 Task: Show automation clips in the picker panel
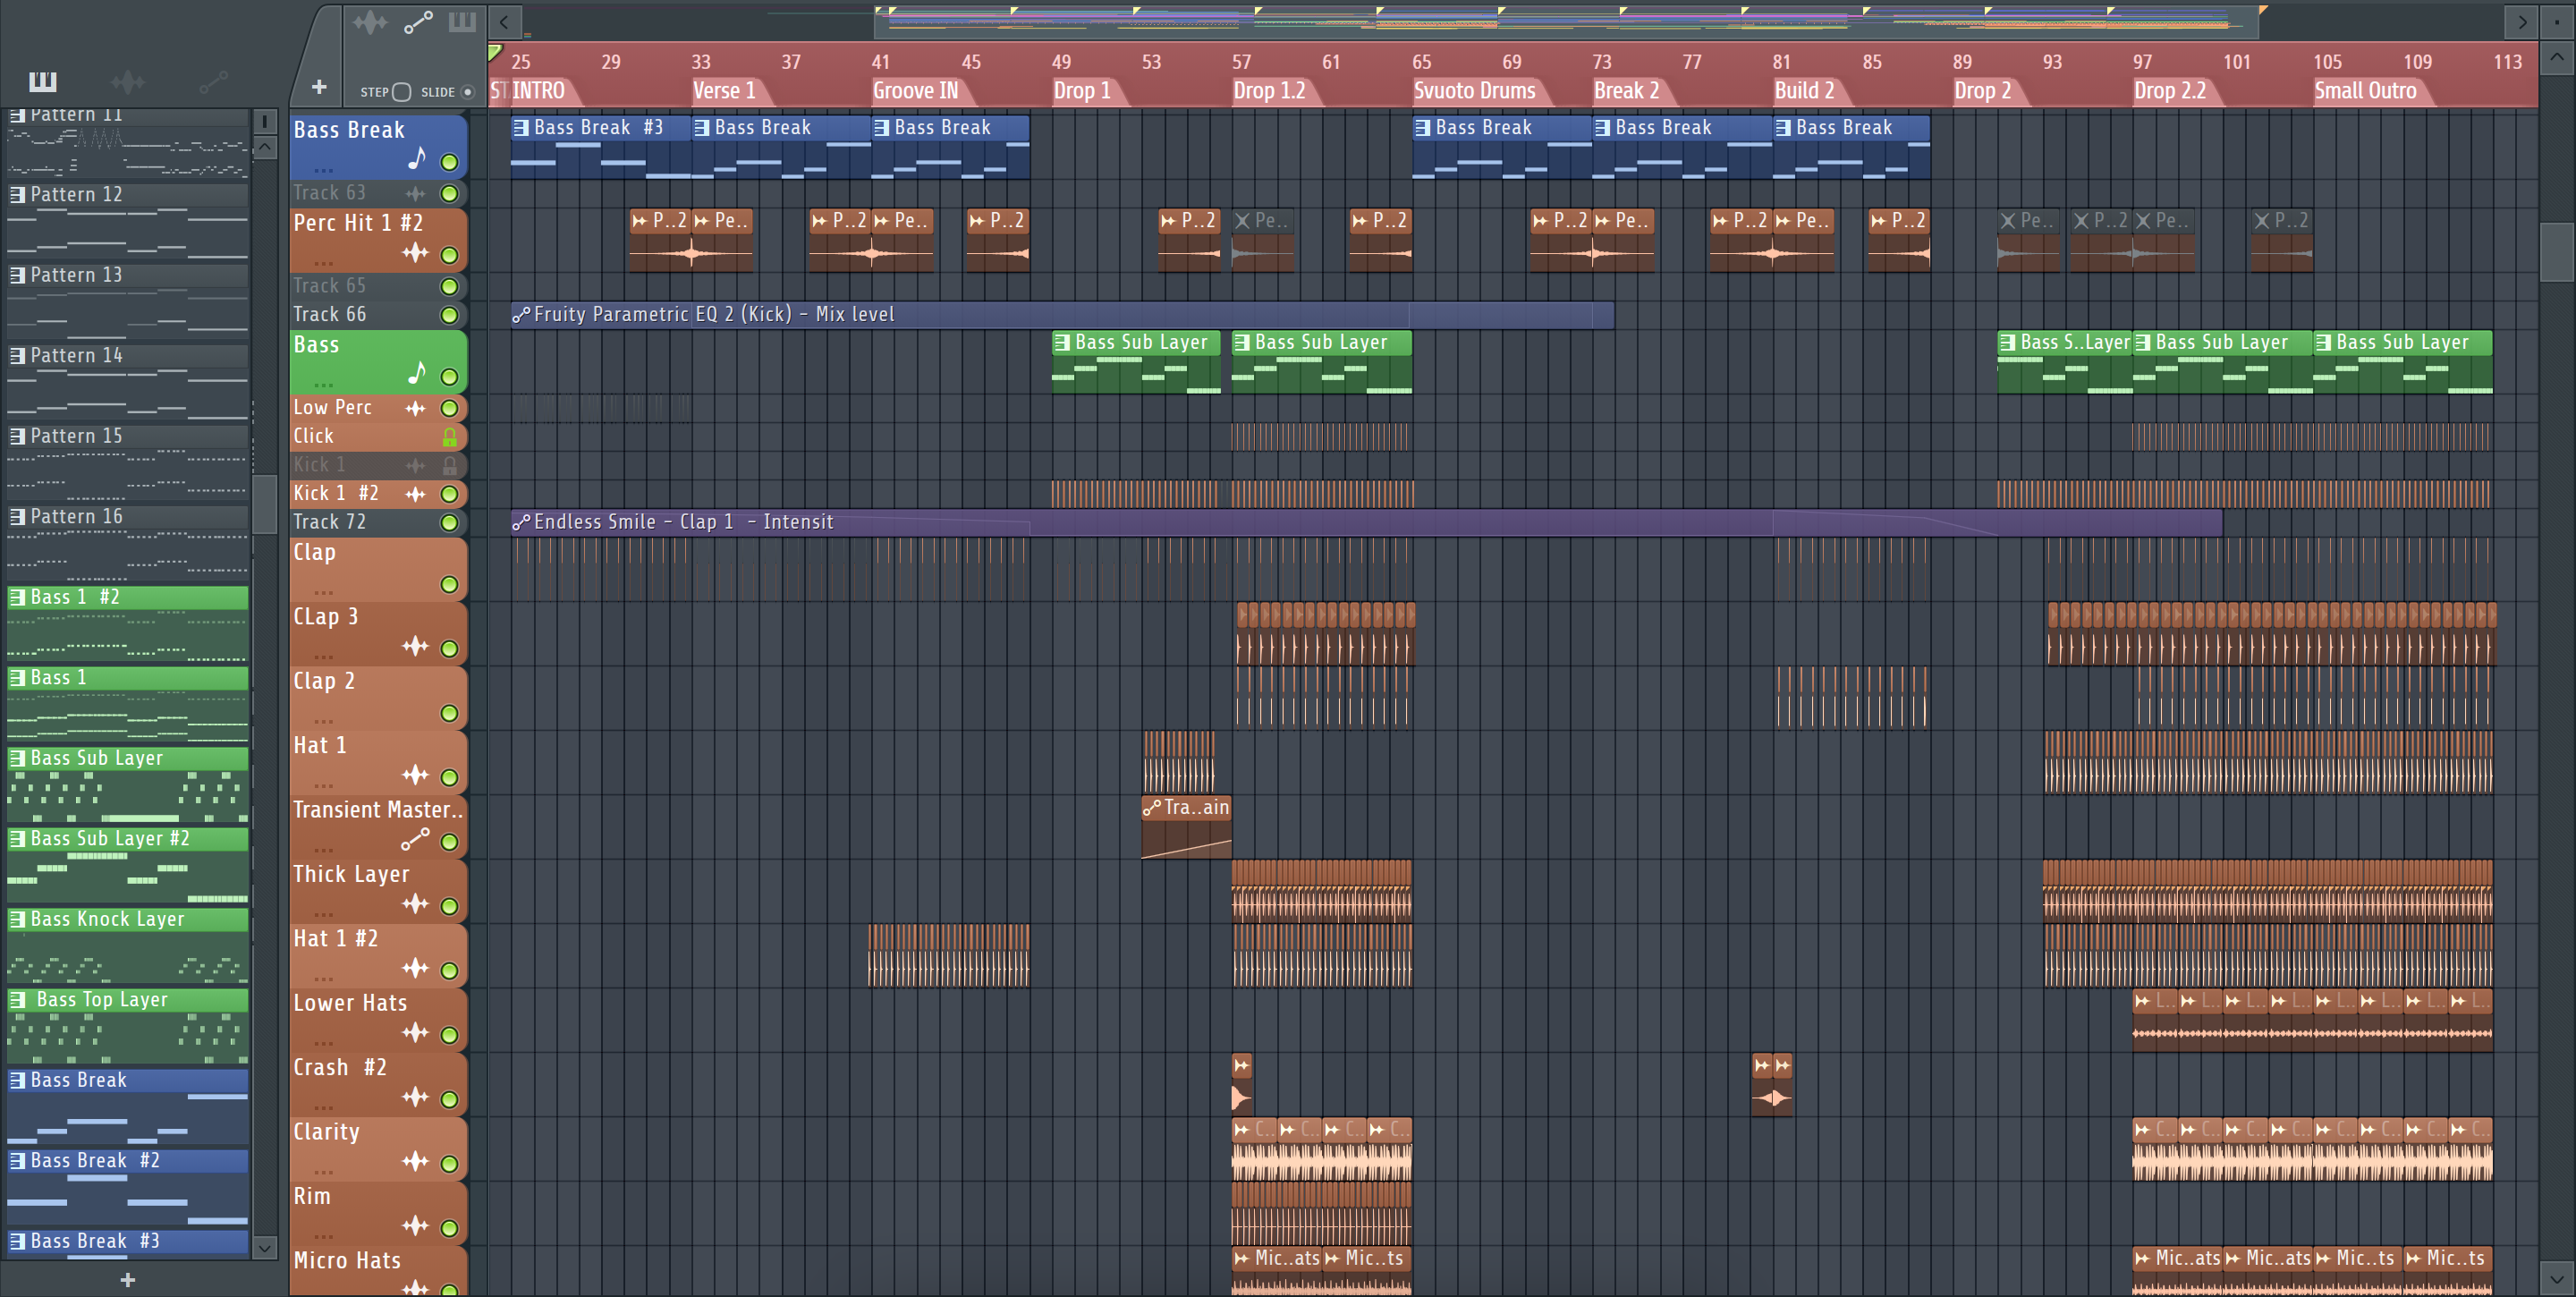(x=213, y=81)
